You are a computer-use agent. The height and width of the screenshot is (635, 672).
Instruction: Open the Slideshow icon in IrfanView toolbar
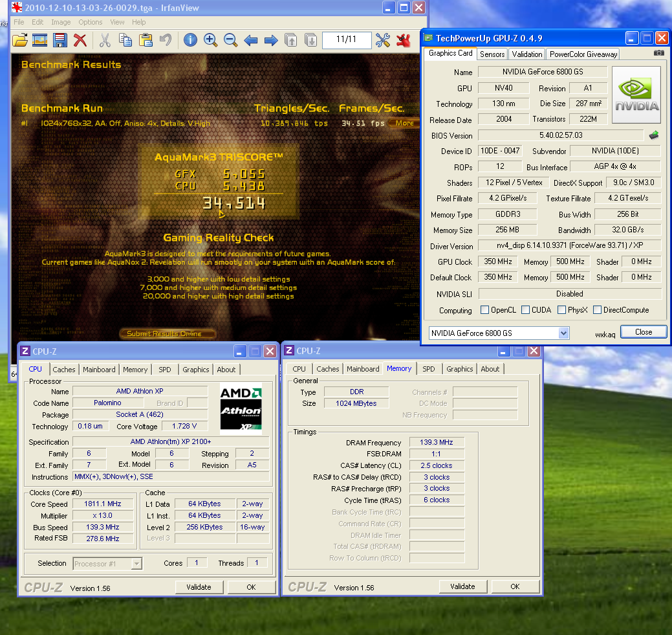[40, 40]
